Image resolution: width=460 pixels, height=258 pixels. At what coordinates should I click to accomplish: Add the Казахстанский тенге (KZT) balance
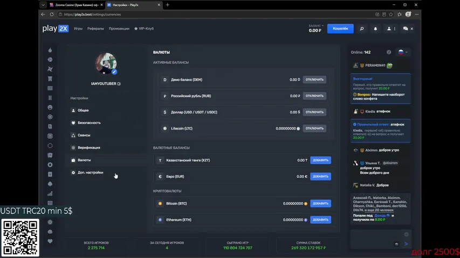(321, 160)
